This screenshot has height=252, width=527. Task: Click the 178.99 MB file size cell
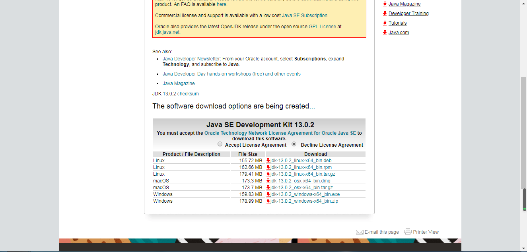click(247, 201)
